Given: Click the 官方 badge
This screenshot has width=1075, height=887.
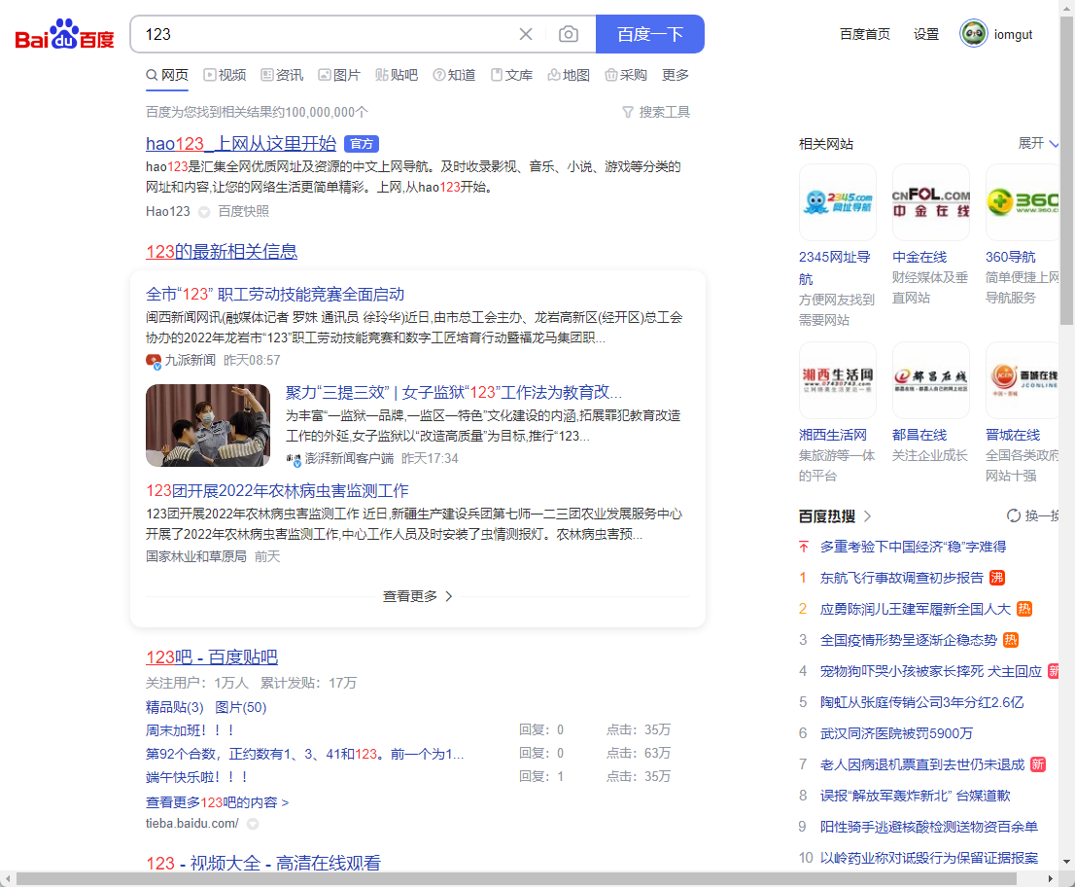Looking at the screenshot, I should 362,144.
